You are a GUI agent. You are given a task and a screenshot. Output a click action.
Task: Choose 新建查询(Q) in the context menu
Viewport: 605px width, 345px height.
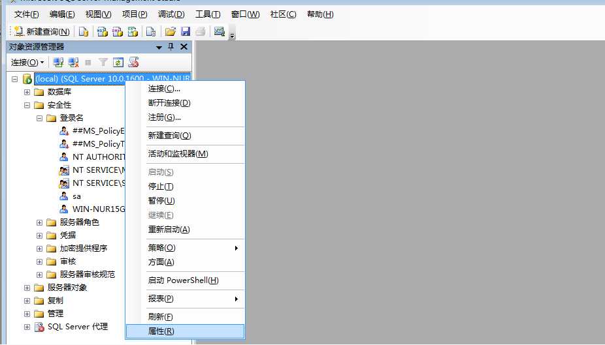point(185,136)
